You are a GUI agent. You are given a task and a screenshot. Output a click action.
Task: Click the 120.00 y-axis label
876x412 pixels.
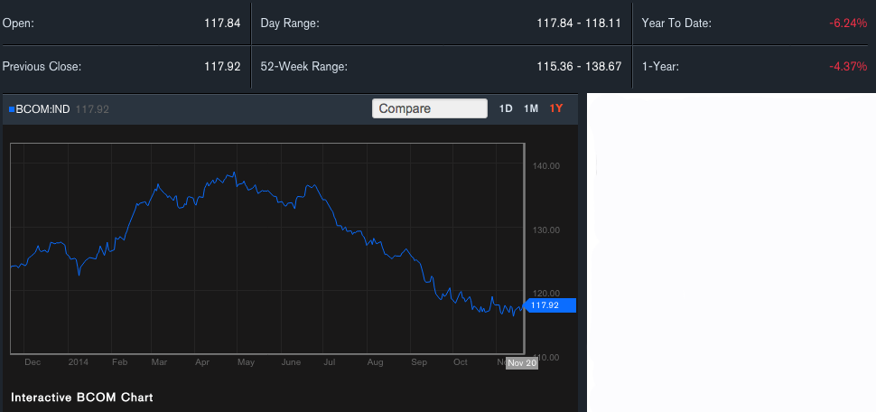click(x=547, y=293)
